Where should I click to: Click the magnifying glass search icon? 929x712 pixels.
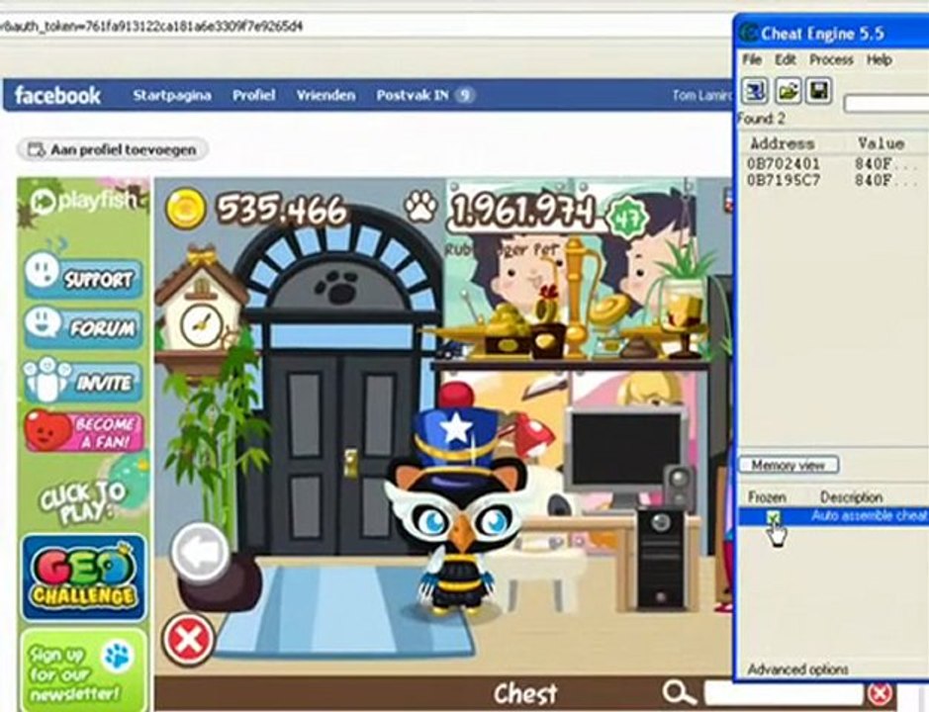click(678, 692)
